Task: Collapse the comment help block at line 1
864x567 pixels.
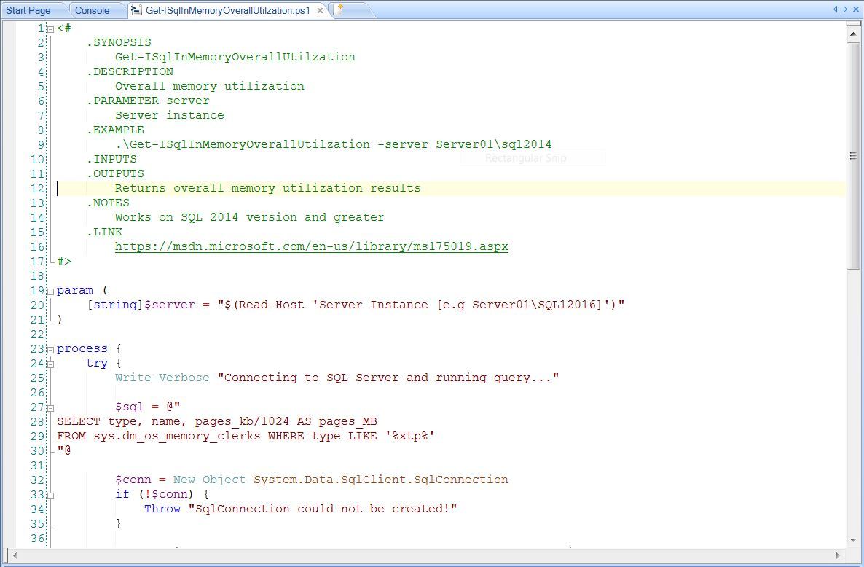Action: pos(50,28)
